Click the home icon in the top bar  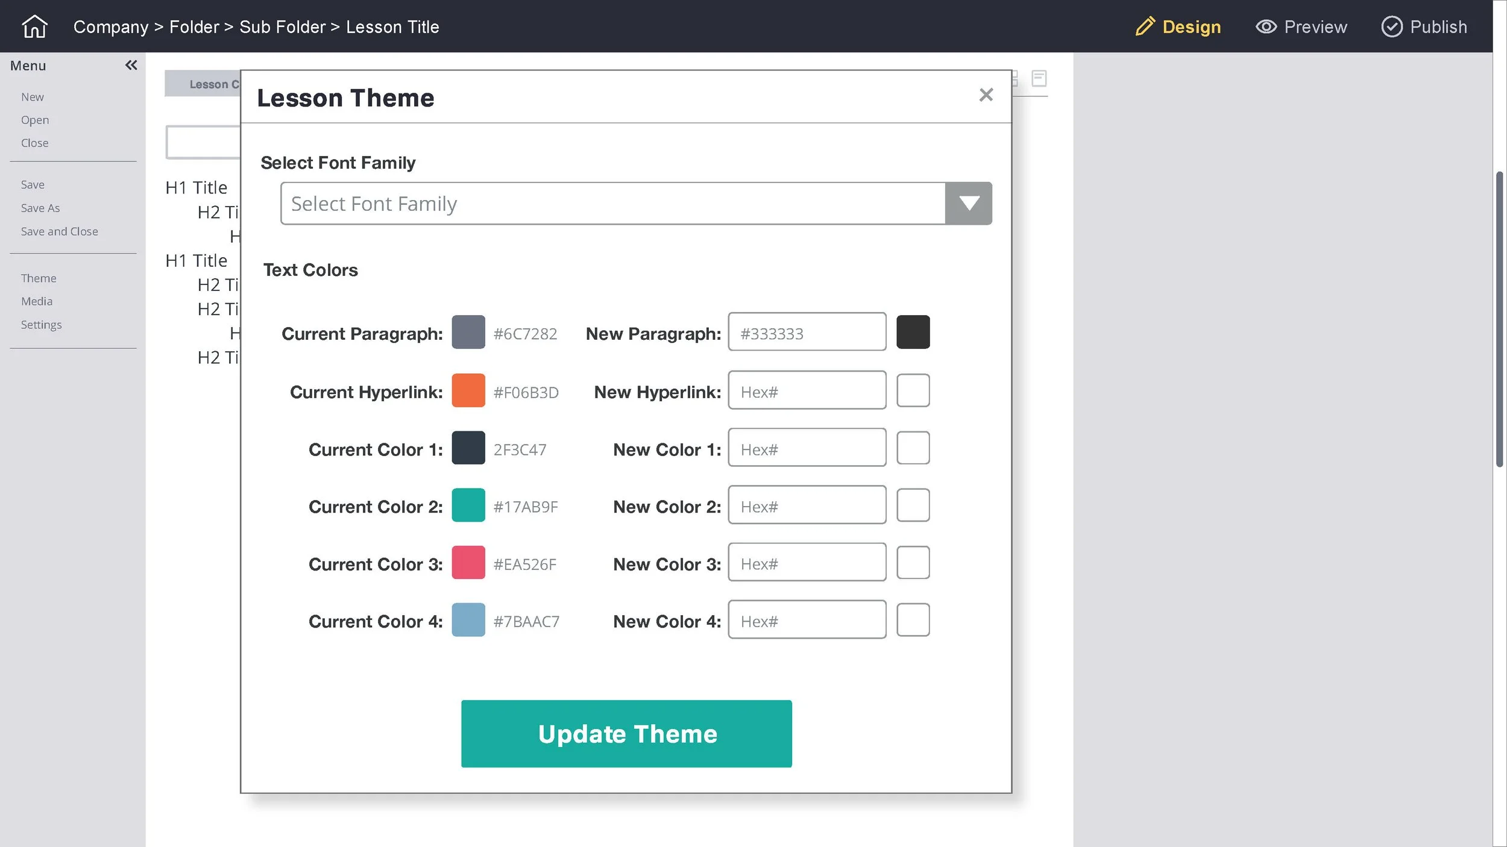tap(34, 27)
